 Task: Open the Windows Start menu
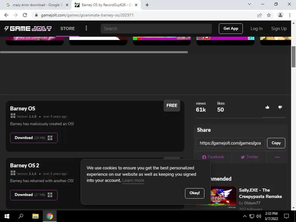[x=7, y=216]
